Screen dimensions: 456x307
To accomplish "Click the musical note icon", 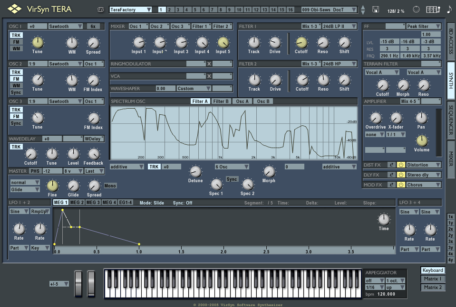I will [449, 9].
